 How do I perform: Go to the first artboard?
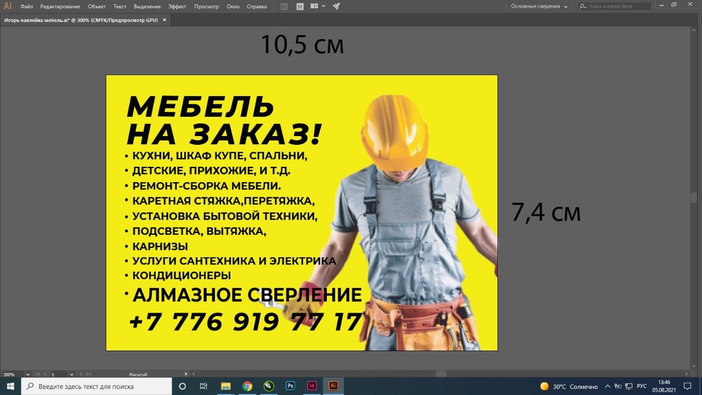(x=38, y=374)
